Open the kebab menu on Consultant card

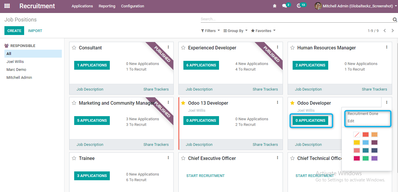point(168,47)
